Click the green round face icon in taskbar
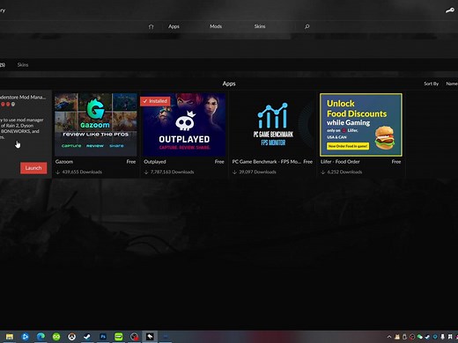Screen dimensions: 458x343 click(56, 337)
